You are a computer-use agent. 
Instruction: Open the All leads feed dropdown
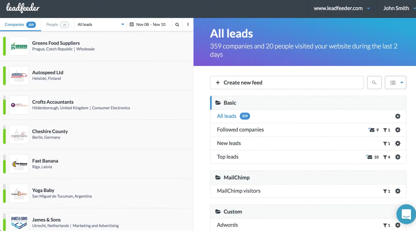100,24
